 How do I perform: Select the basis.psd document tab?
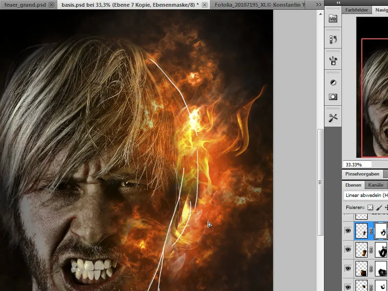click(130, 5)
